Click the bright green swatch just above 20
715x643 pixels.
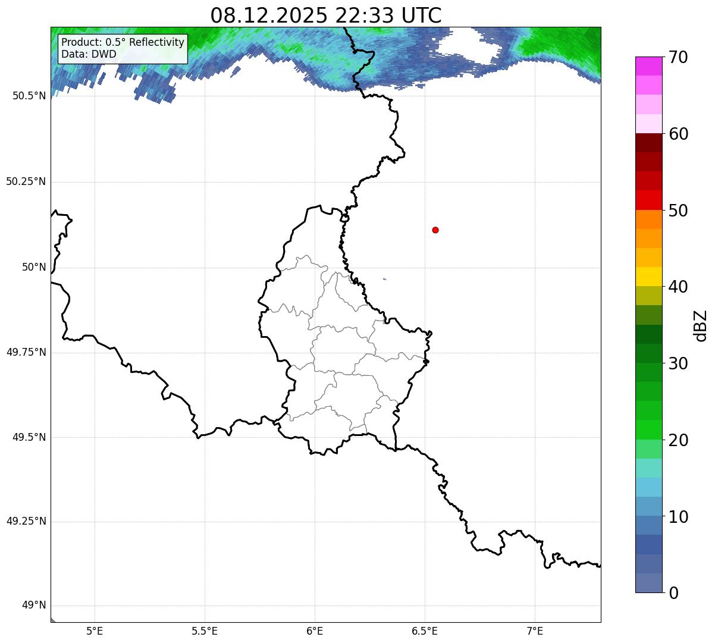point(648,430)
